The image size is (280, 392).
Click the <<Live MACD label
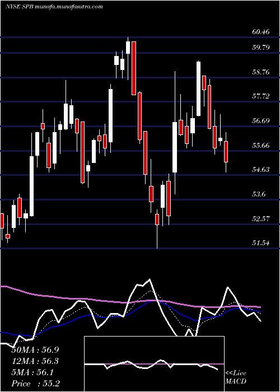236,377
